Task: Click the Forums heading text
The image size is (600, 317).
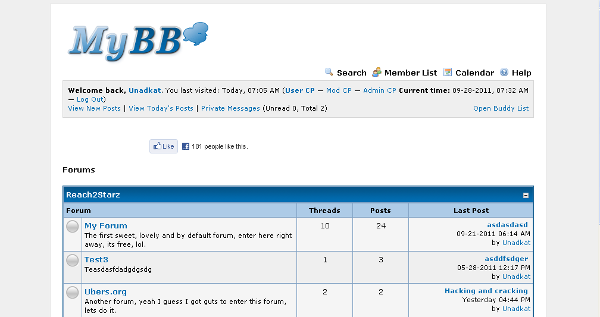Action: point(79,170)
